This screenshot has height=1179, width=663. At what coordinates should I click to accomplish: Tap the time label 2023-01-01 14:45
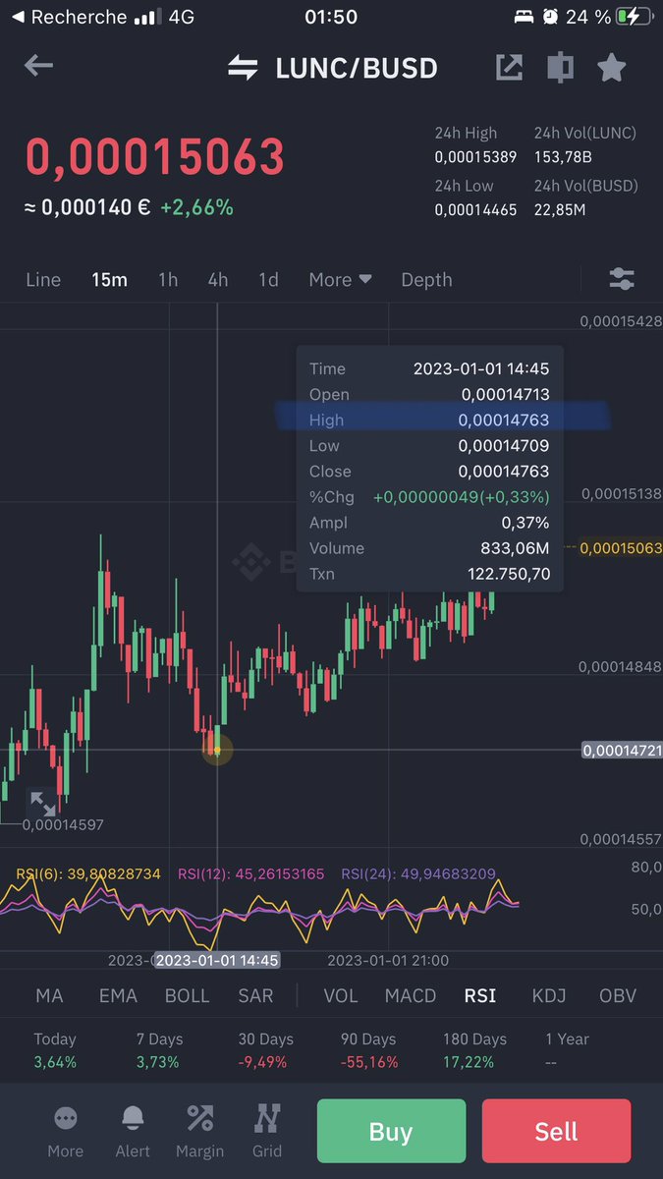point(218,960)
